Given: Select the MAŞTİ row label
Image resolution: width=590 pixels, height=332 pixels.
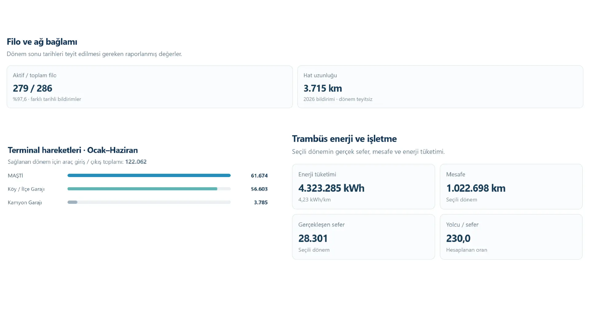Looking at the screenshot, I should tap(15, 176).
